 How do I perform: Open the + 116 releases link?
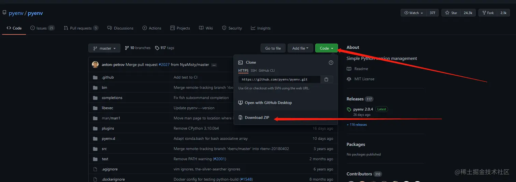click(x=357, y=125)
